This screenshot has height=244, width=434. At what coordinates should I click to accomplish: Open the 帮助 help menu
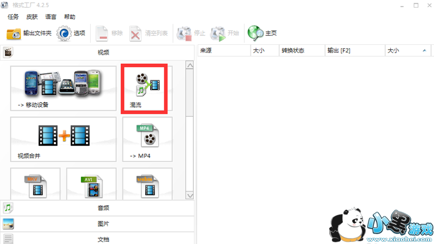(69, 17)
